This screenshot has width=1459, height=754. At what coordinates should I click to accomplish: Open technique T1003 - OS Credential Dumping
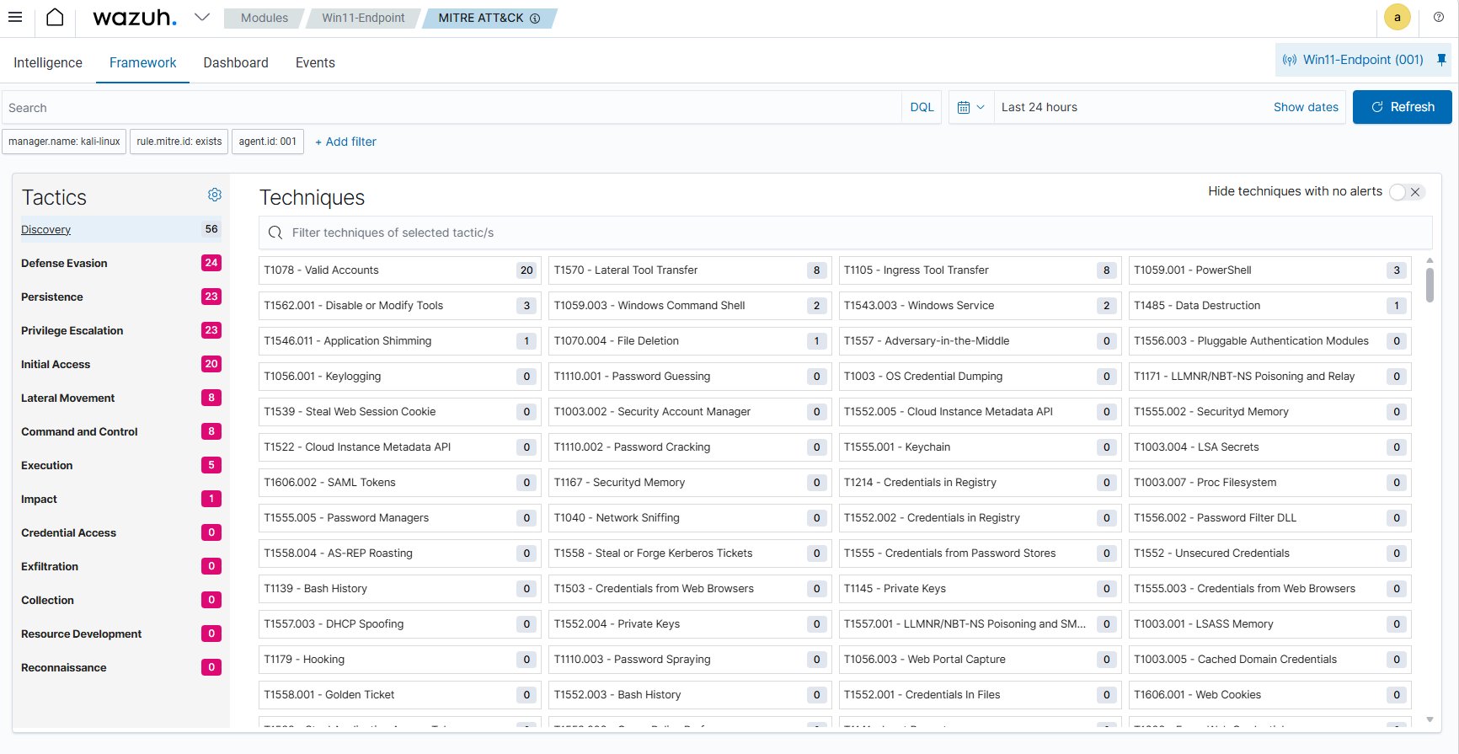point(981,377)
